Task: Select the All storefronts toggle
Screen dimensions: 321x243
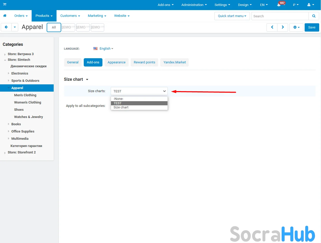Action: pyautogui.click(x=54, y=27)
